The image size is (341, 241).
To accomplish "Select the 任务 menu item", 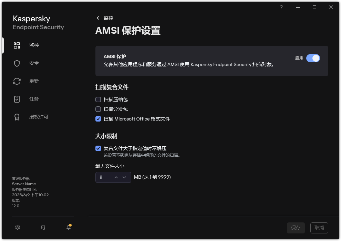I will tap(34, 99).
